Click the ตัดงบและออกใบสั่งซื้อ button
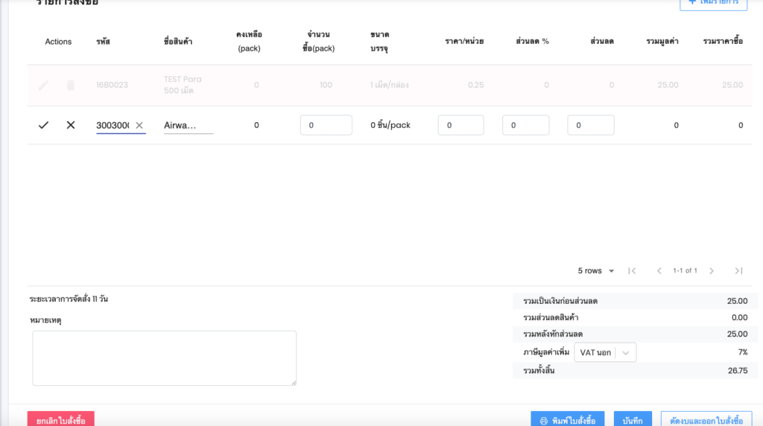The height and width of the screenshot is (426, 763). tap(706, 420)
